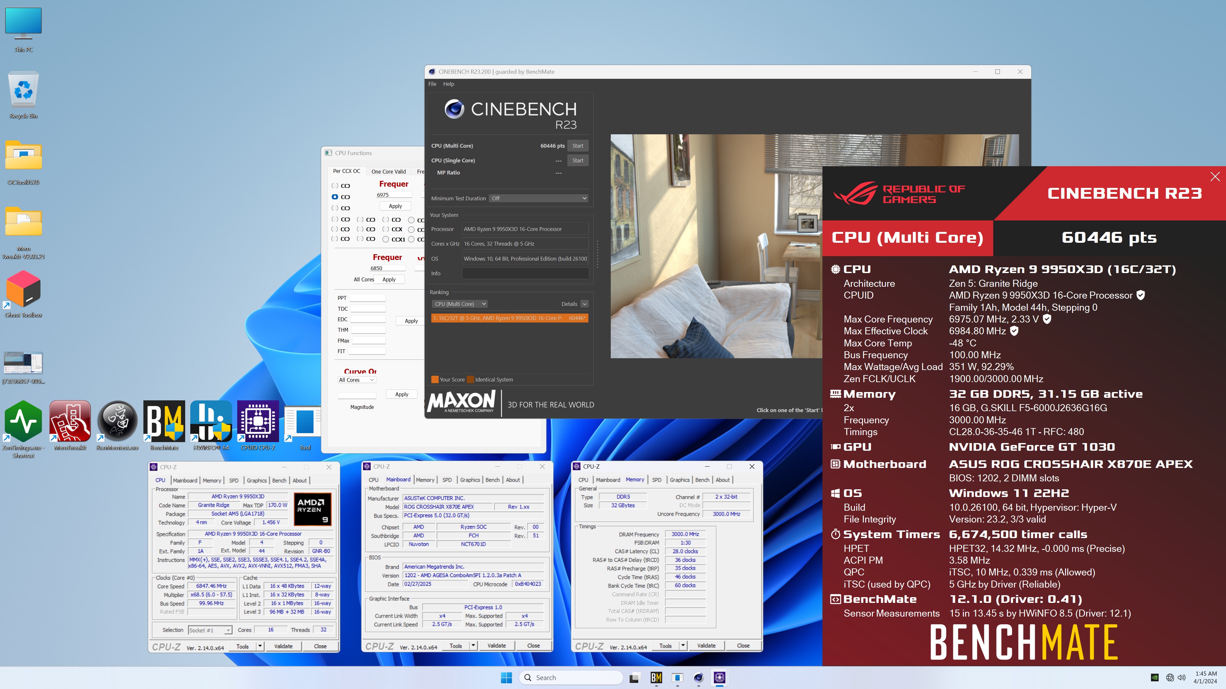The image size is (1226, 689).
Task: Launch the BenchMate desktop shortcut
Action: tap(164, 426)
